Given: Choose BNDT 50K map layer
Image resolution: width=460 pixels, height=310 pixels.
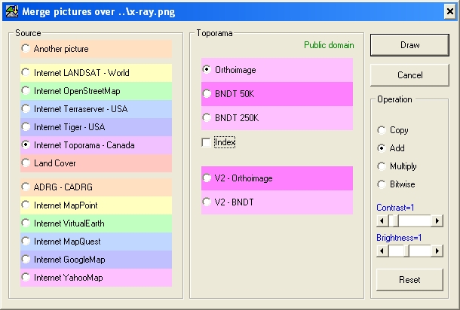Looking at the screenshot, I should (277, 94).
